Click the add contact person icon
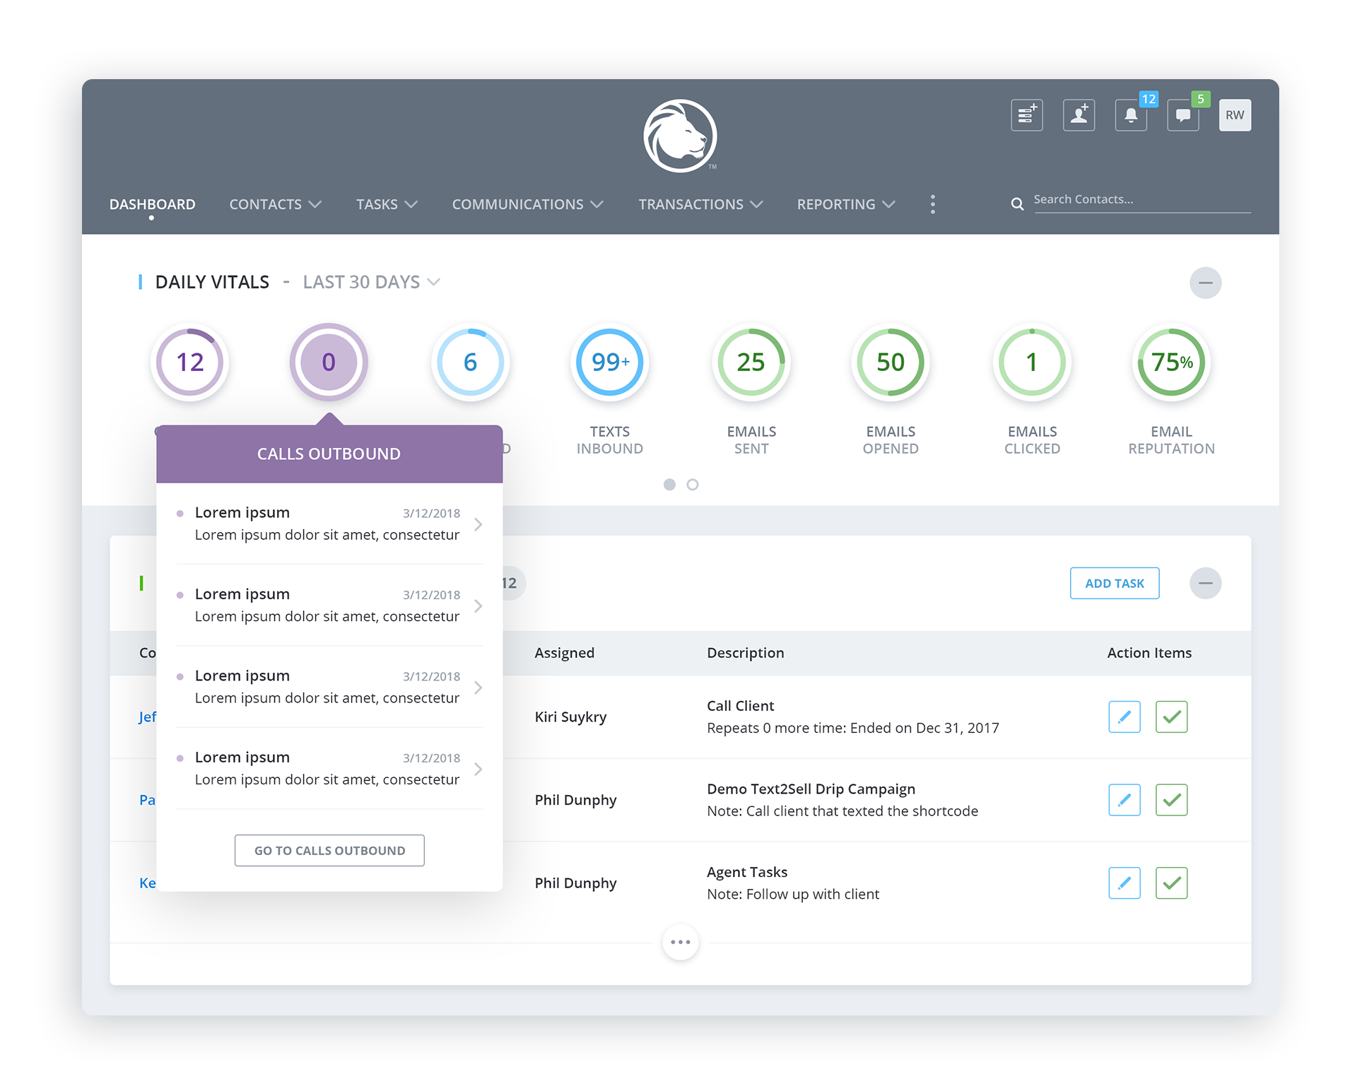 1079,115
